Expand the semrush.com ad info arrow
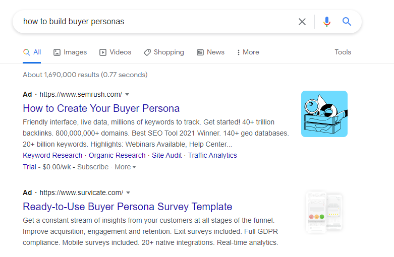Screen dimensions: 394x257 point(128,95)
